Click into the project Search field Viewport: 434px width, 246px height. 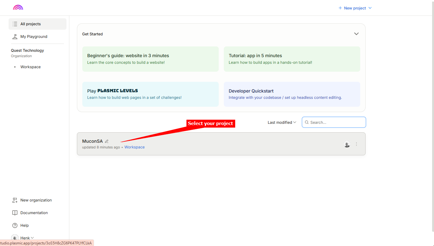click(336, 122)
